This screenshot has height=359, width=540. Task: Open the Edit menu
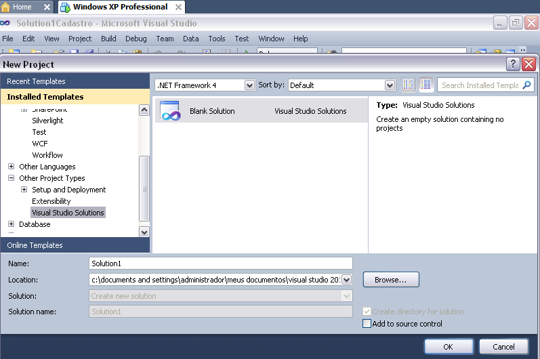point(28,39)
